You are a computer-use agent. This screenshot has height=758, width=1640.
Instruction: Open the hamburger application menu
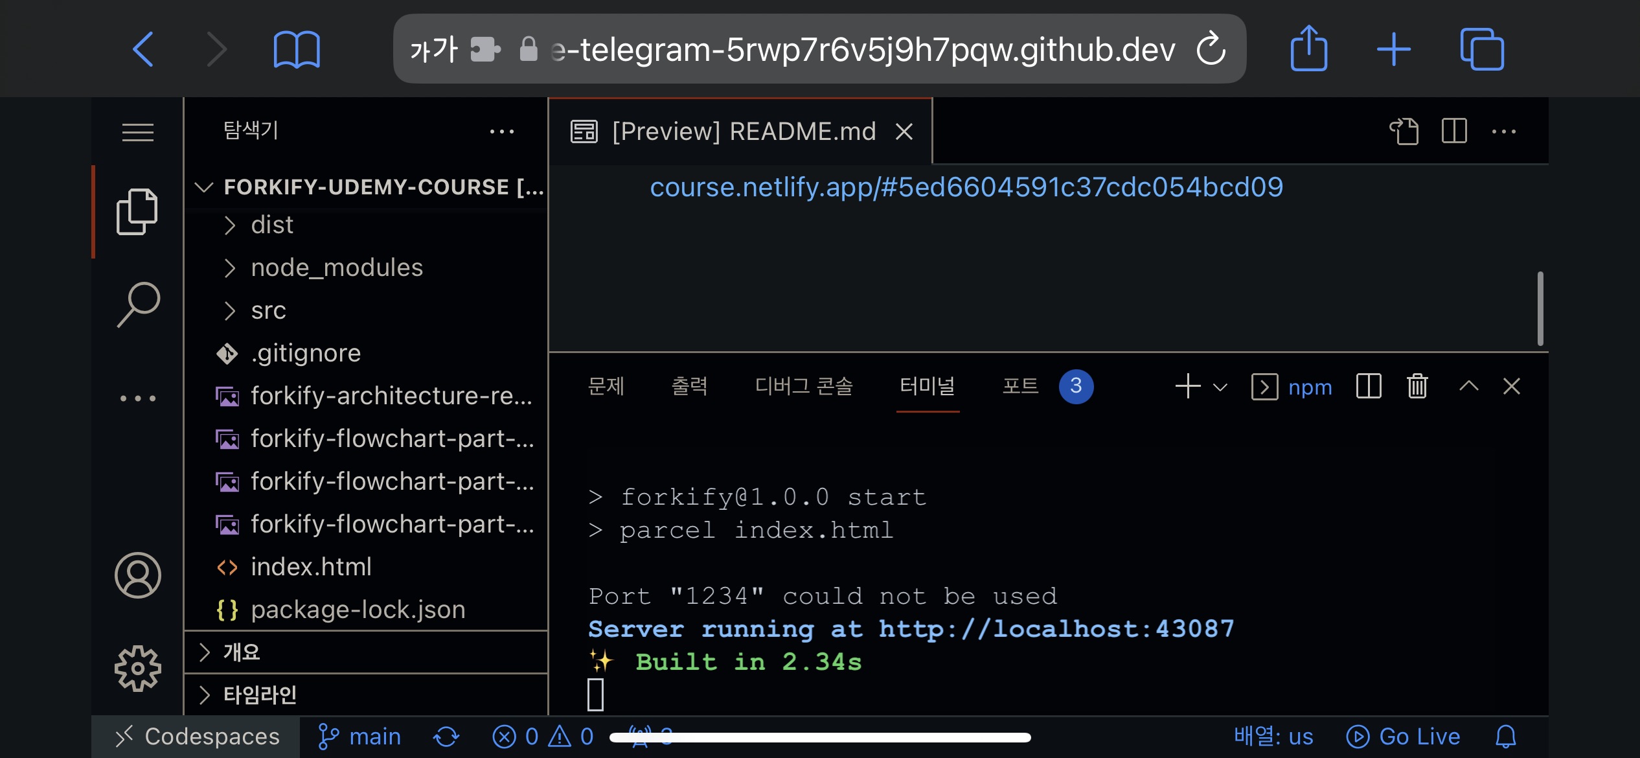point(138,132)
